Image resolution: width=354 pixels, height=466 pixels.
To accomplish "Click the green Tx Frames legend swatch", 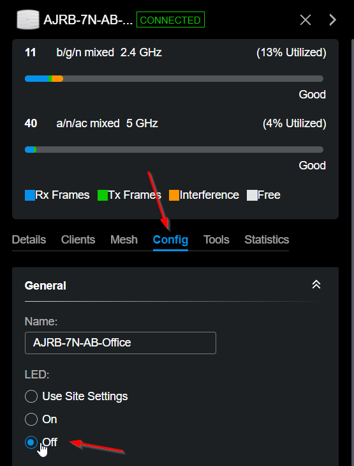I will click(x=103, y=195).
